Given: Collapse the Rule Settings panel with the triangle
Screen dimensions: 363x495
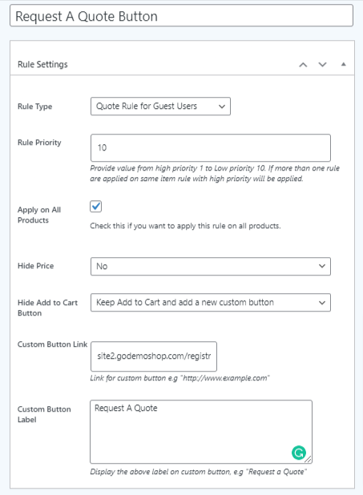Looking at the screenshot, I should (344, 64).
